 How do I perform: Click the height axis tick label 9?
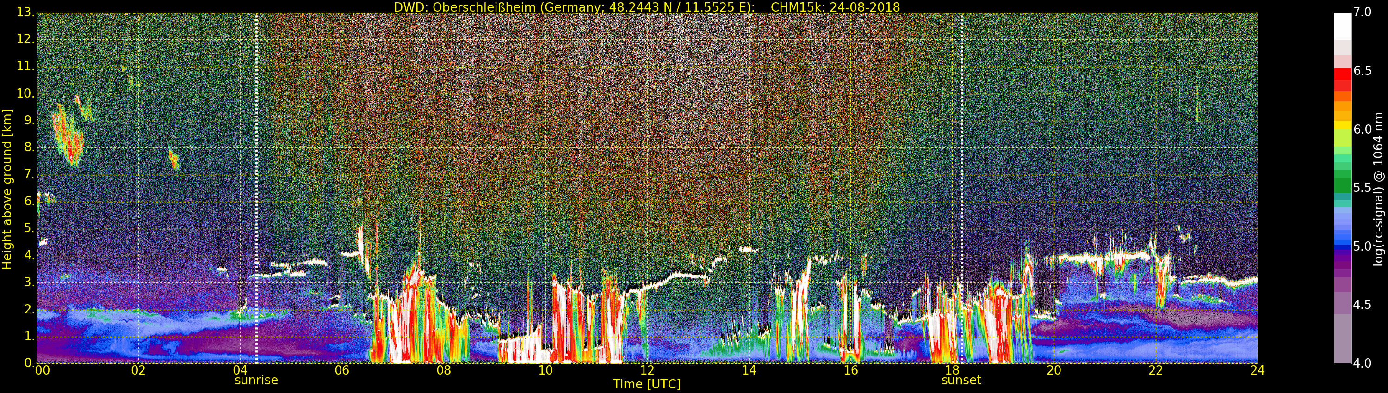pos(30,121)
